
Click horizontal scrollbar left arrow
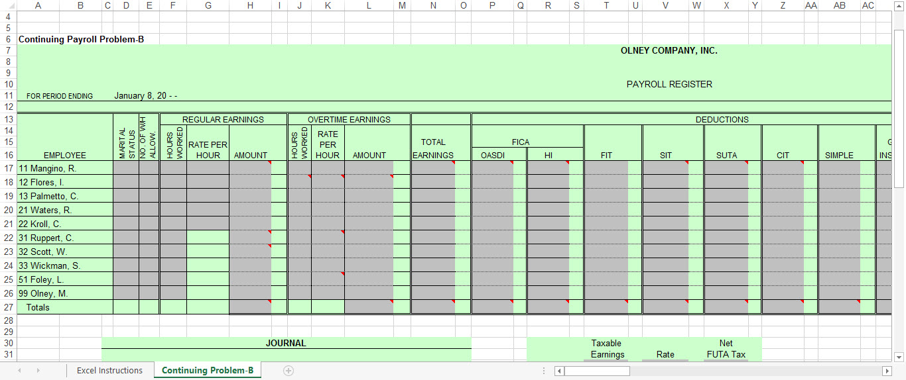pos(558,371)
